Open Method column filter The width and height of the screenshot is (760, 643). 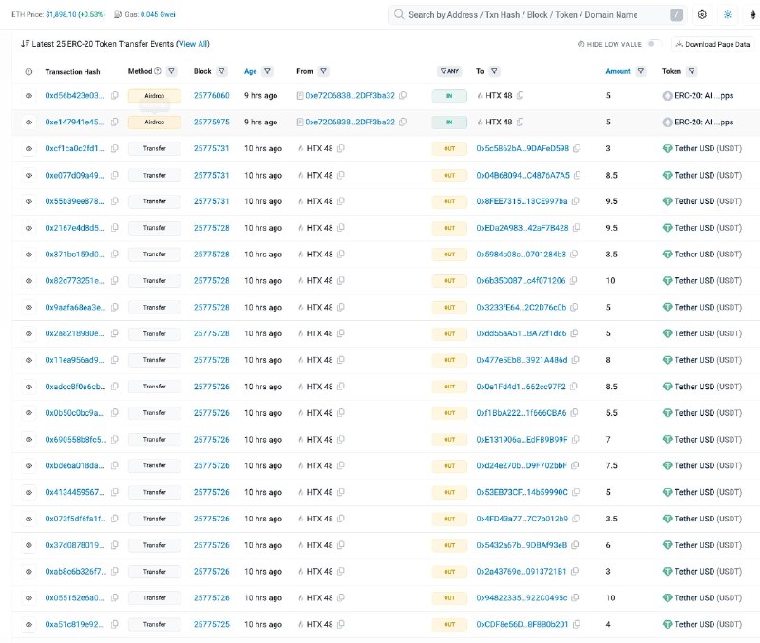point(172,71)
